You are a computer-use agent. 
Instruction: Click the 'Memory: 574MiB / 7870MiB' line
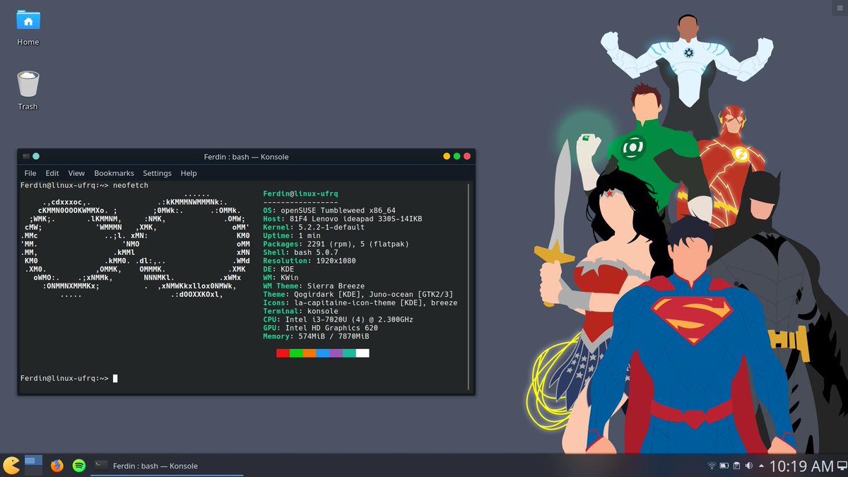point(316,336)
